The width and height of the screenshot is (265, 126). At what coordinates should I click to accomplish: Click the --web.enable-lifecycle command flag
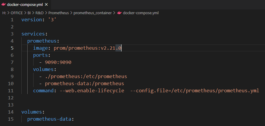(92, 91)
